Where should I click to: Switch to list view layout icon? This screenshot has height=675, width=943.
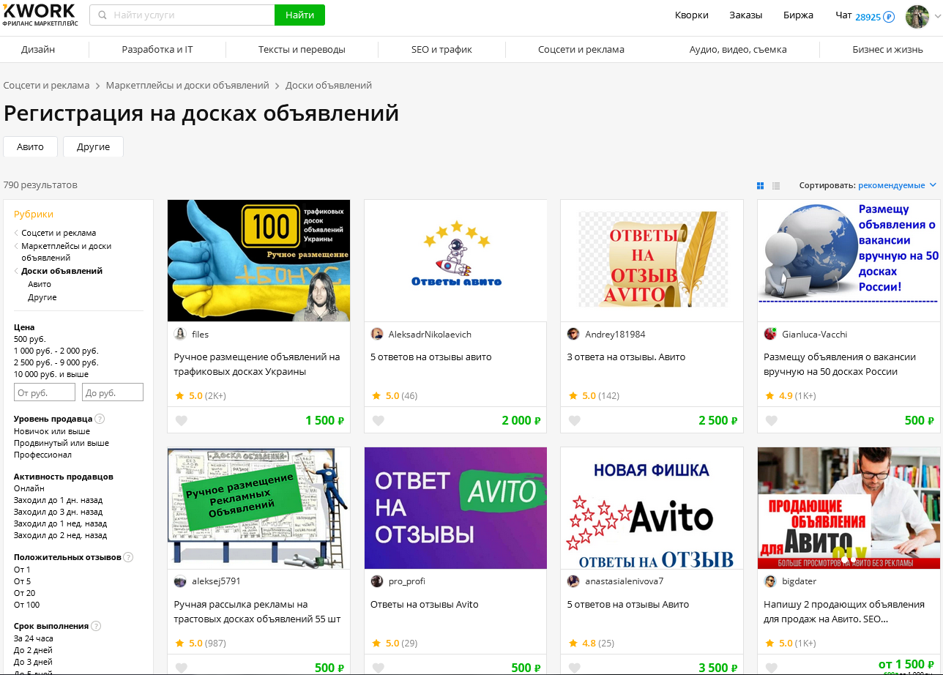pos(776,186)
